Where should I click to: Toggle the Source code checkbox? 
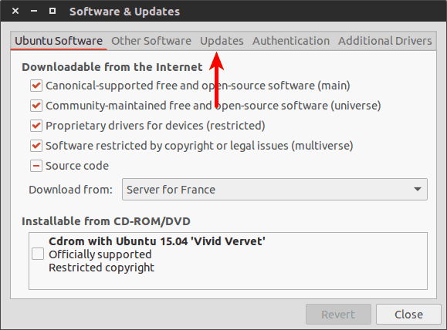pyautogui.click(x=36, y=166)
